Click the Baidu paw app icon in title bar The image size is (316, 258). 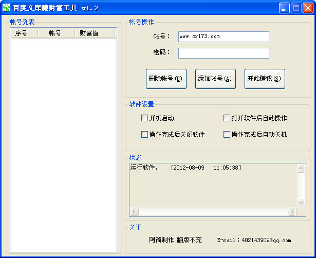(x=6, y=8)
